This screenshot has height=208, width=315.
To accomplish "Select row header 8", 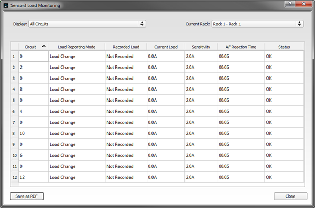I will coord(15,133).
